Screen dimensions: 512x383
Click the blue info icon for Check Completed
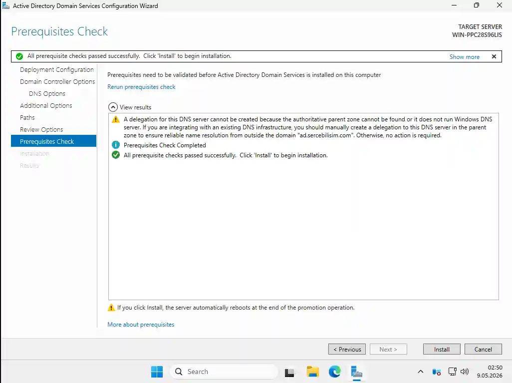116,145
